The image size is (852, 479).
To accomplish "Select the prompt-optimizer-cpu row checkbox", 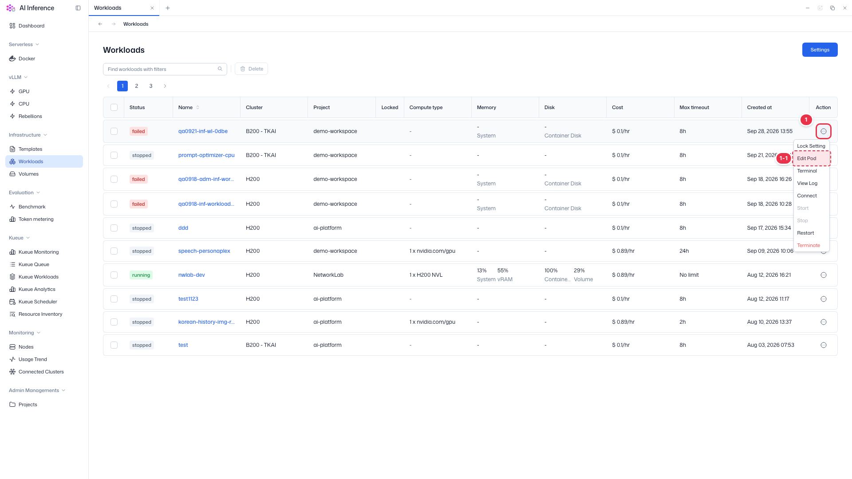I will (x=114, y=155).
